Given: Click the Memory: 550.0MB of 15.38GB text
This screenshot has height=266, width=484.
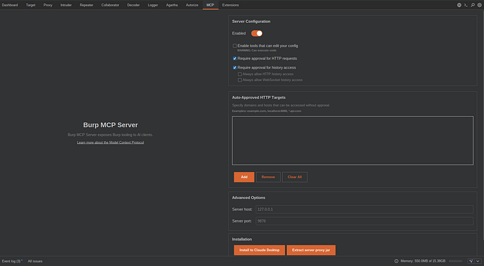Looking at the screenshot, I should pyautogui.click(x=423, y=261).
